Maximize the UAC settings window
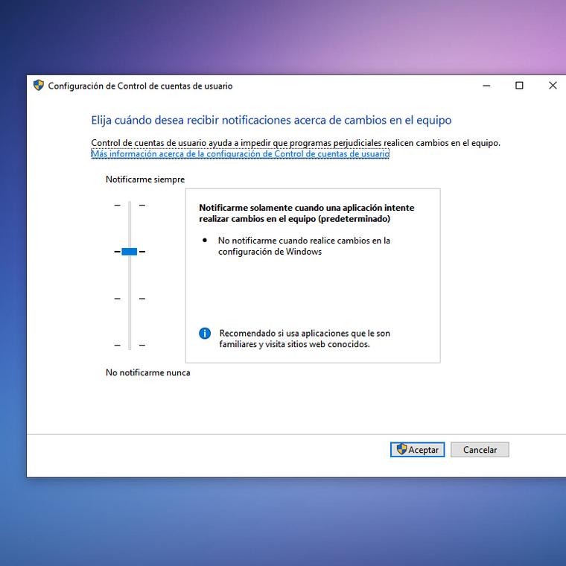The image size is (566, 566). tap(519, 86)
